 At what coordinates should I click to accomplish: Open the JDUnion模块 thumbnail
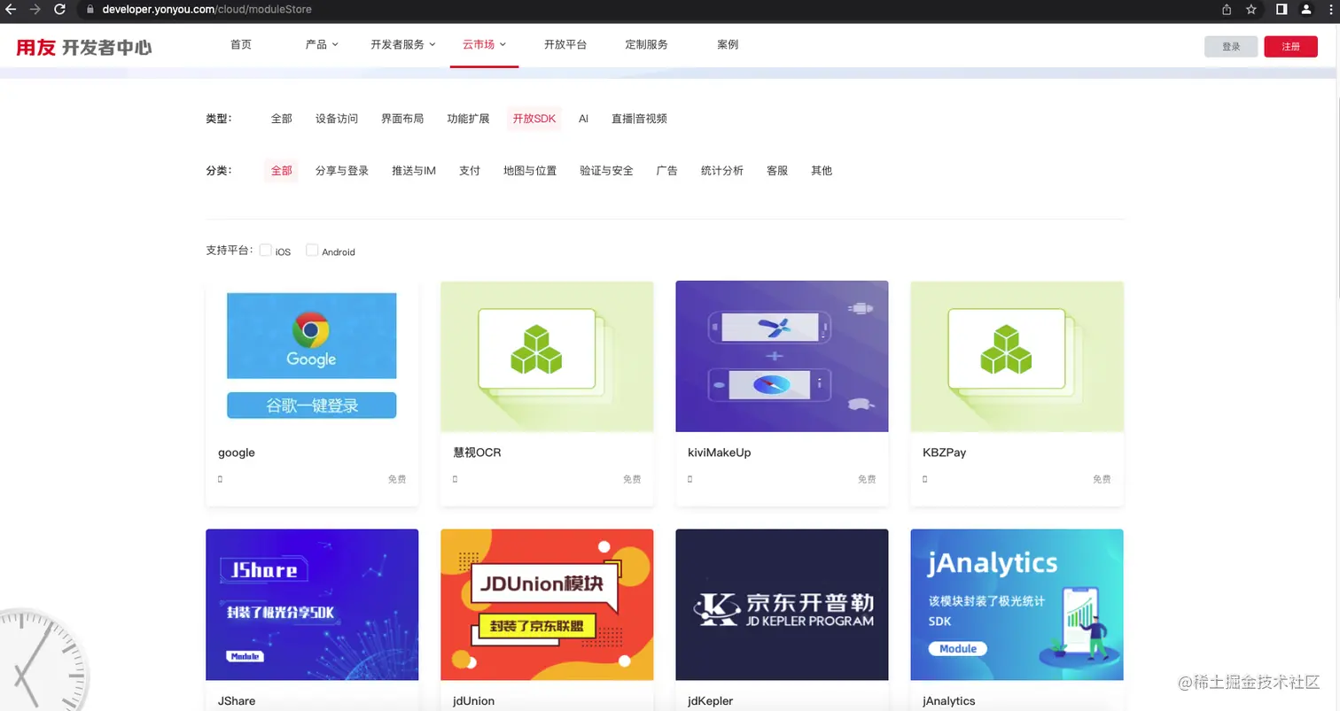click(x=547, y=605)
